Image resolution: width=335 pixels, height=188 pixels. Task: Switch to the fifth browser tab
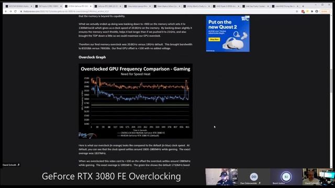(137, 6)
